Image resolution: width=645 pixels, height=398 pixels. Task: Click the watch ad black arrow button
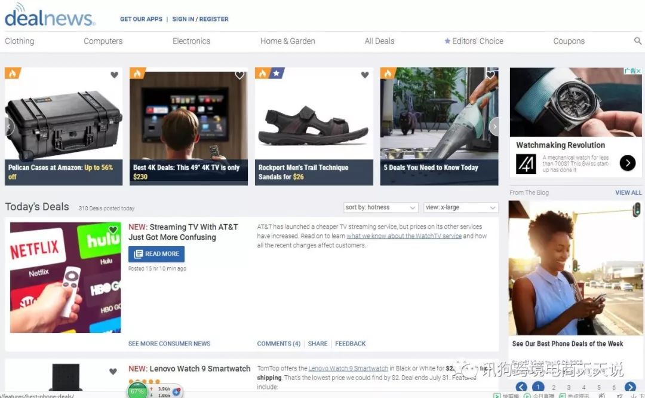(x=628, y=163)
